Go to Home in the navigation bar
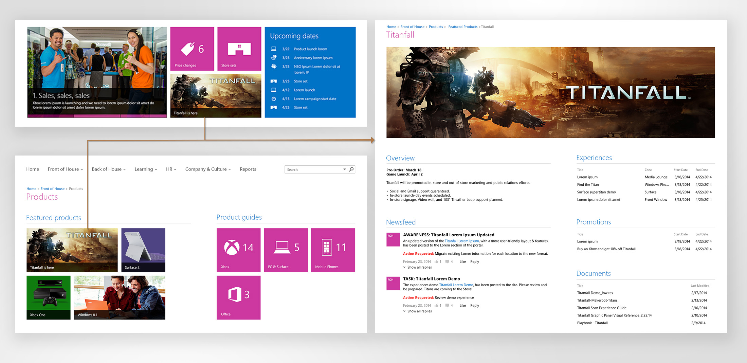Image resolution: width=747 pixels, height=363 pixels. click(x=33, y=169)
